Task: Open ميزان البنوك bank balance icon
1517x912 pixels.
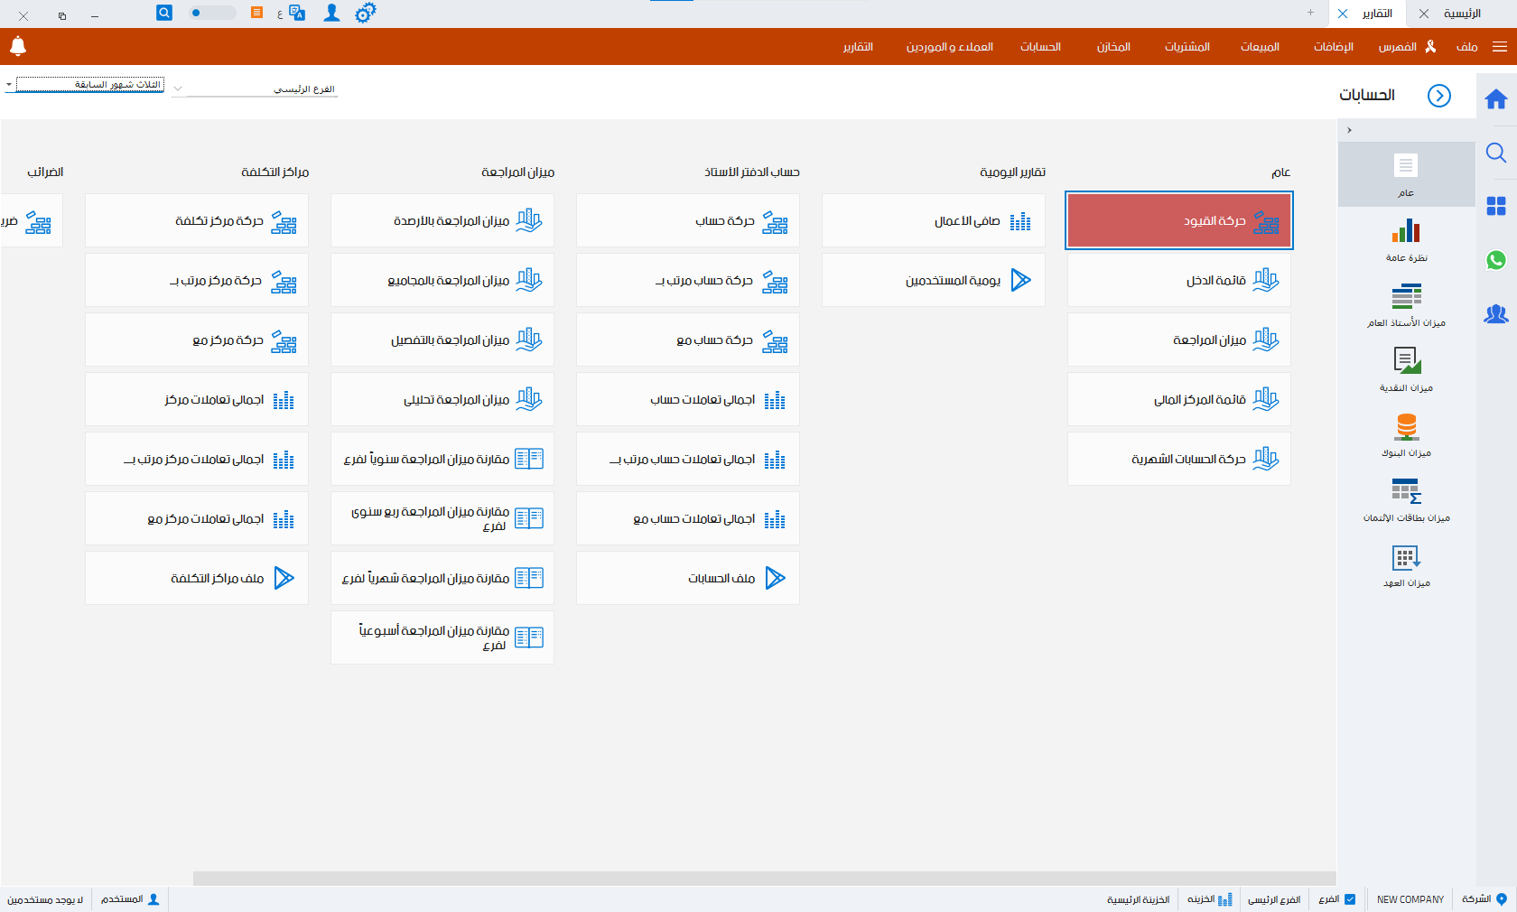Action: [x=1406, y=434]
